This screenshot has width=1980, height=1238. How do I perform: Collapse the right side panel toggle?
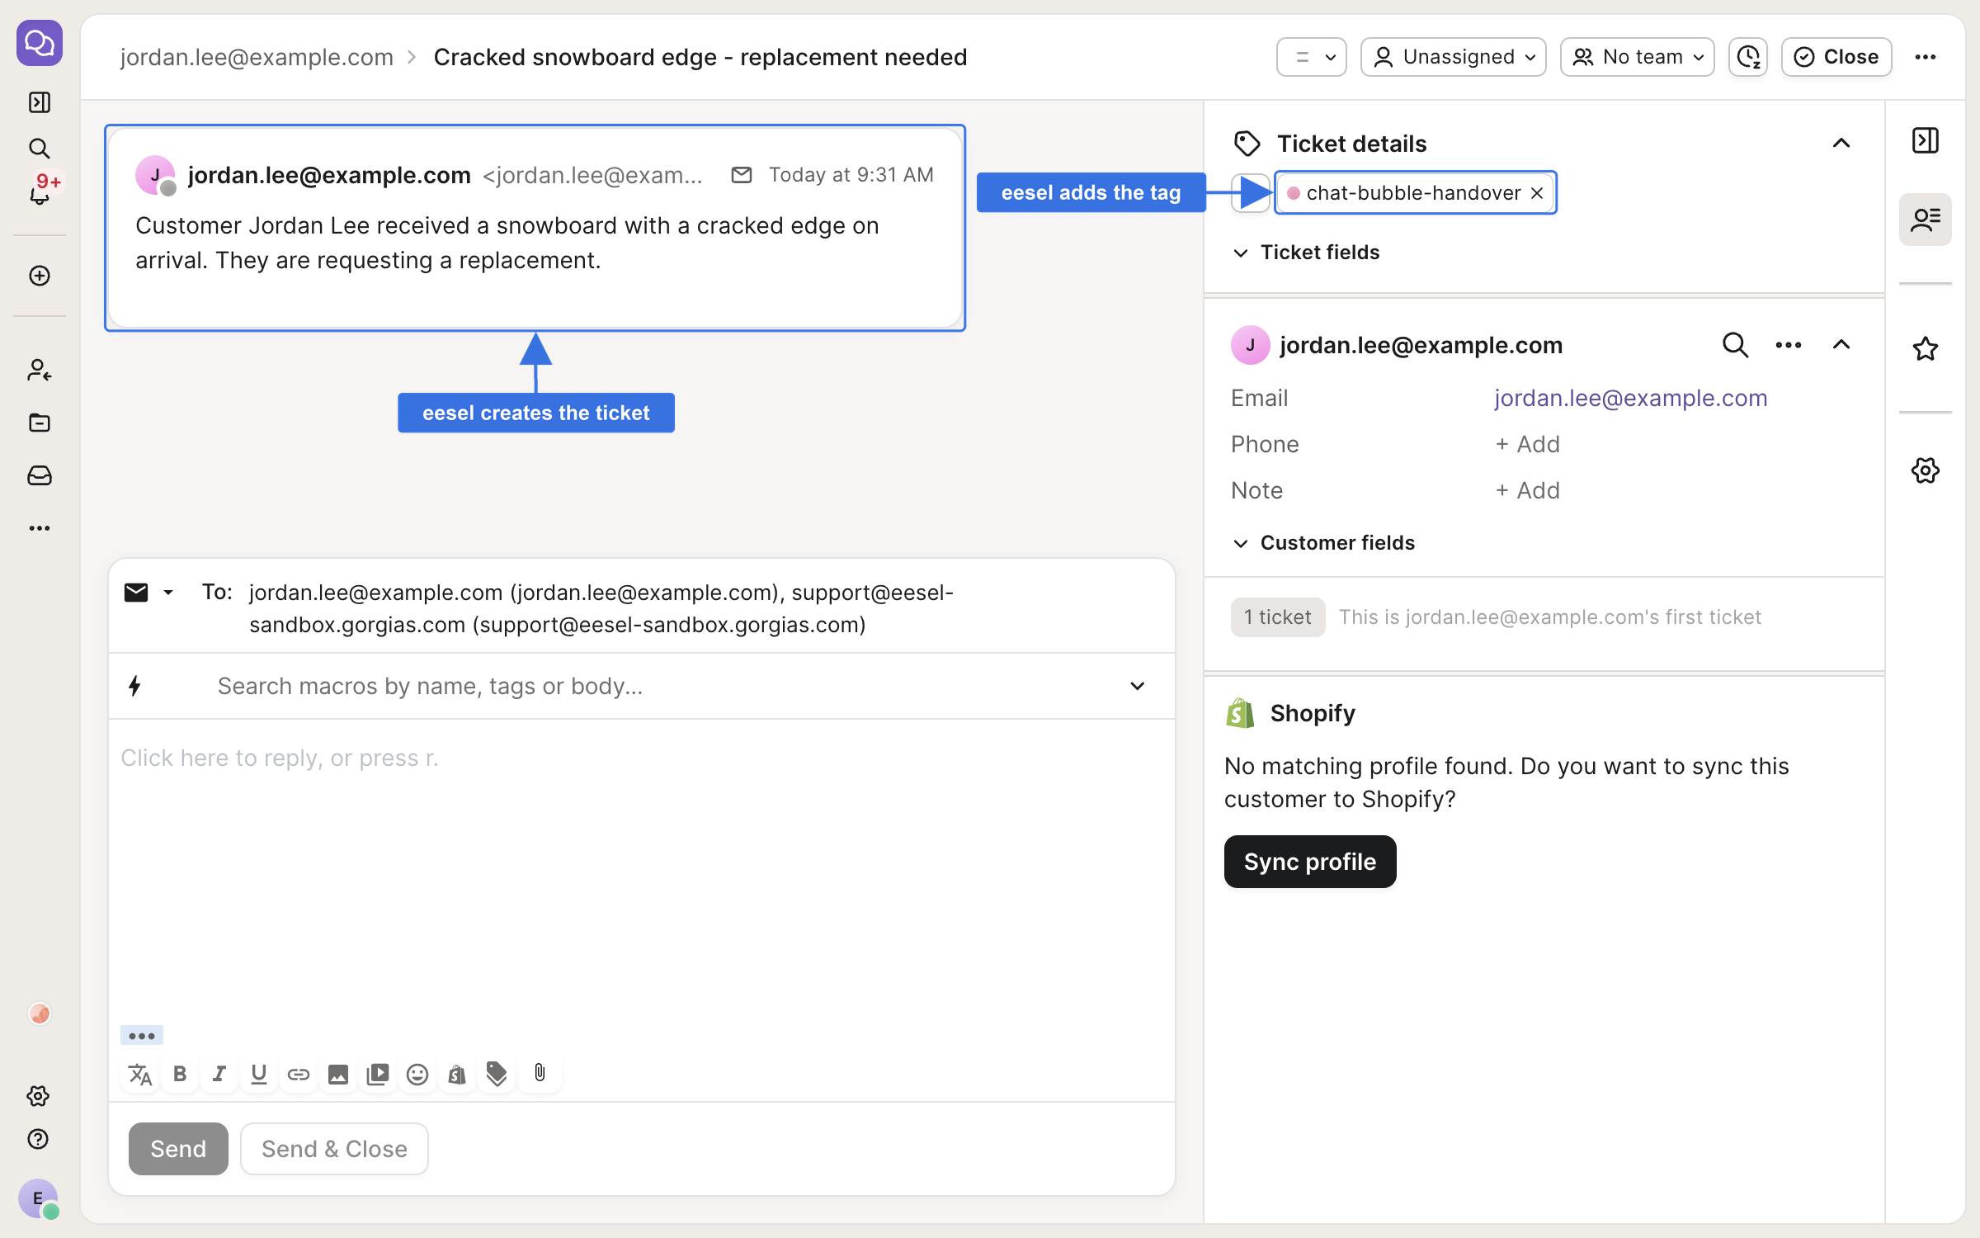tap(1926, 140)
